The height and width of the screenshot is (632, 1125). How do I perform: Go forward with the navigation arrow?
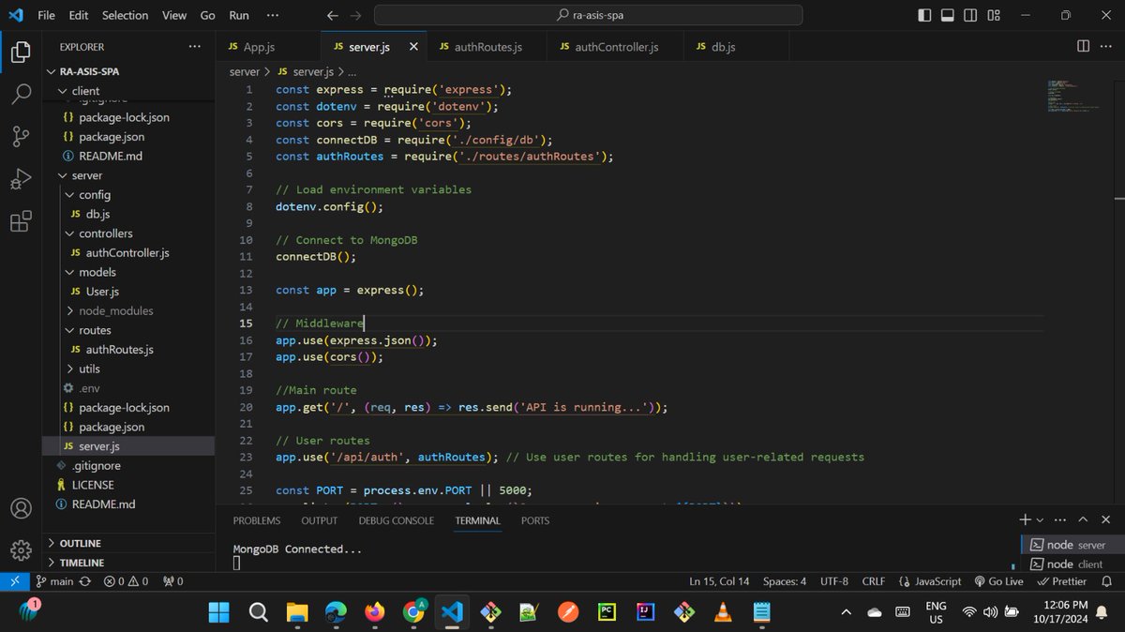357,15
